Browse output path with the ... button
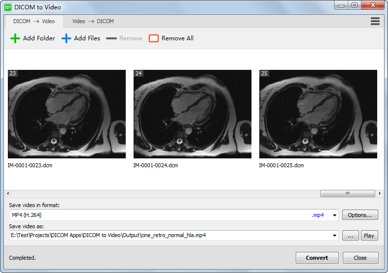388x273 pixels. 350,236
